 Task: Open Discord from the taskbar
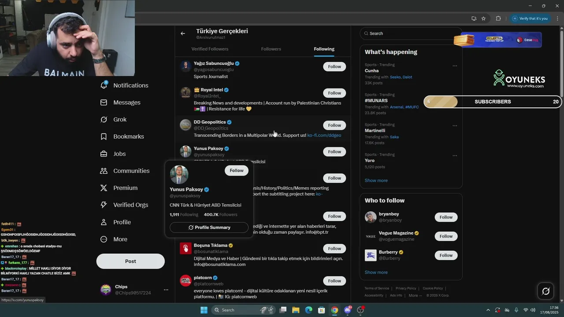[348, 310]
